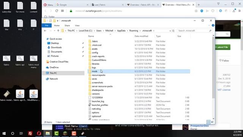Select ModMenu jar icon on desktop
The height and width of the screenshot is (137, 243).
coord(34,96)
